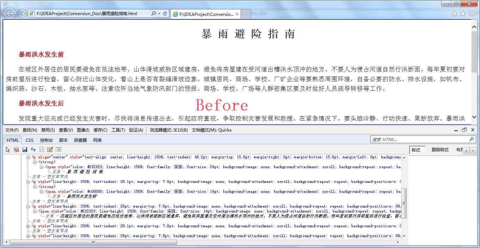480x248 pixels.
Task: Switch to the 网络 tab
Action: point(97,140)
